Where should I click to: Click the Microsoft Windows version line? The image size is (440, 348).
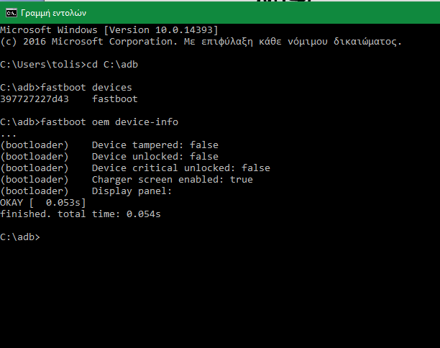(109, 29)
